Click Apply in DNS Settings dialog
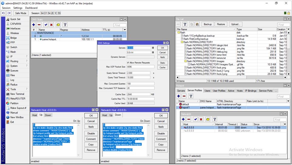292x165 pixels. click(x=162, y=57)
